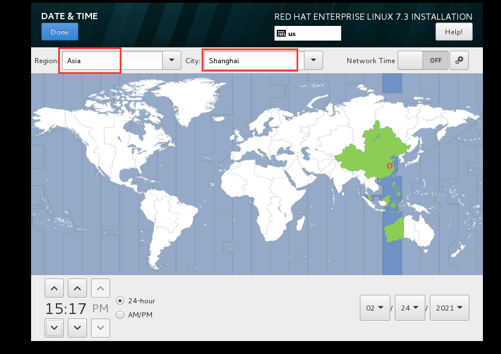Click into the Region field showing Asia
This screenshot has height=354, width=501.
click(x=112, y=60)
